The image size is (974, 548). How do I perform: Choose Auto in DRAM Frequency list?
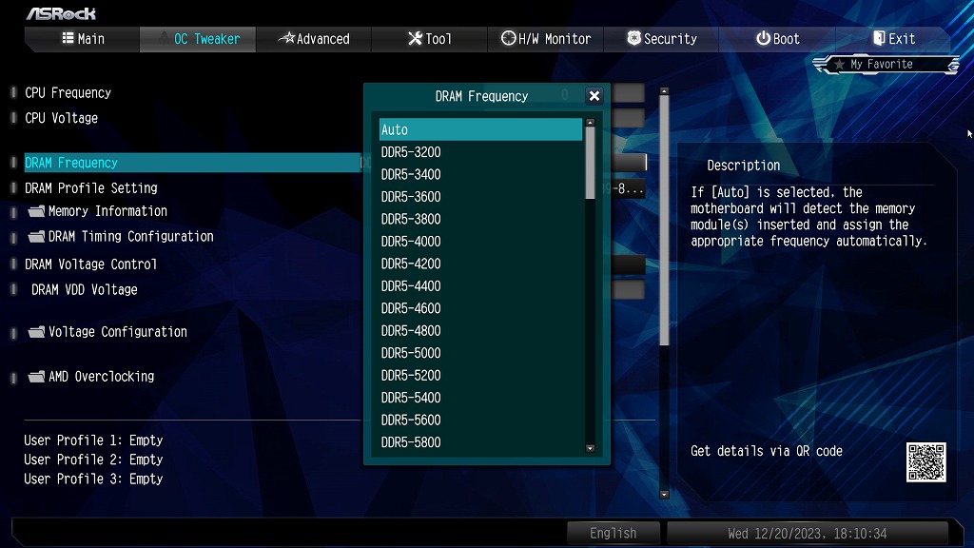click(x=480, y=129)
